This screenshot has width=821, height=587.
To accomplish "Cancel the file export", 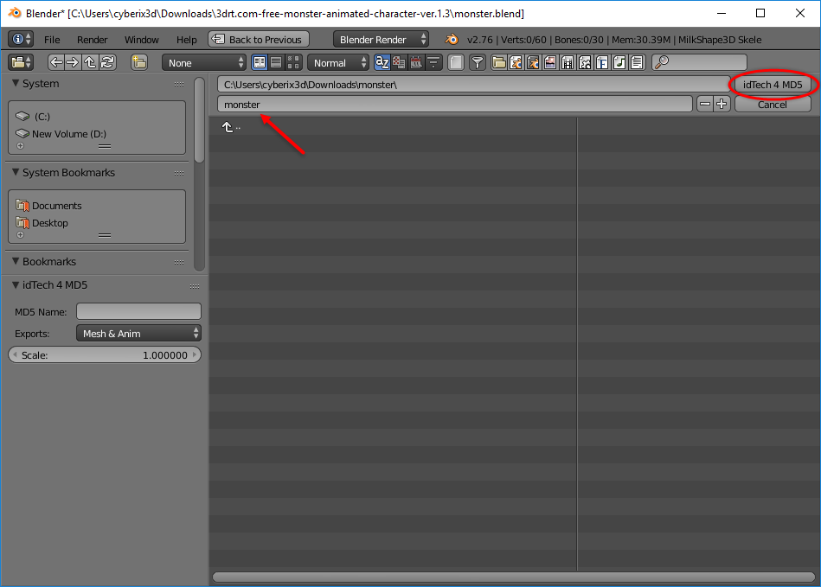I will point(773,104).
